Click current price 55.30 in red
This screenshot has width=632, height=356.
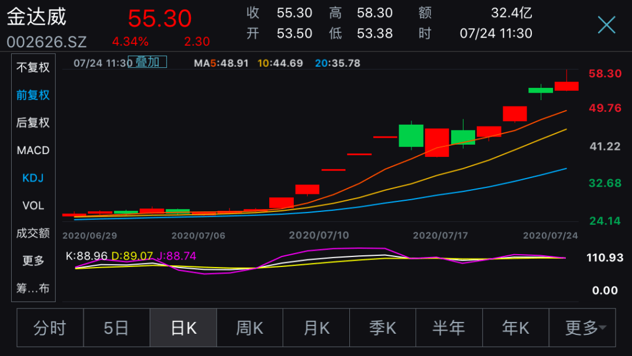point(160,19)
